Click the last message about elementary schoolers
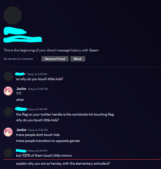 63,164
